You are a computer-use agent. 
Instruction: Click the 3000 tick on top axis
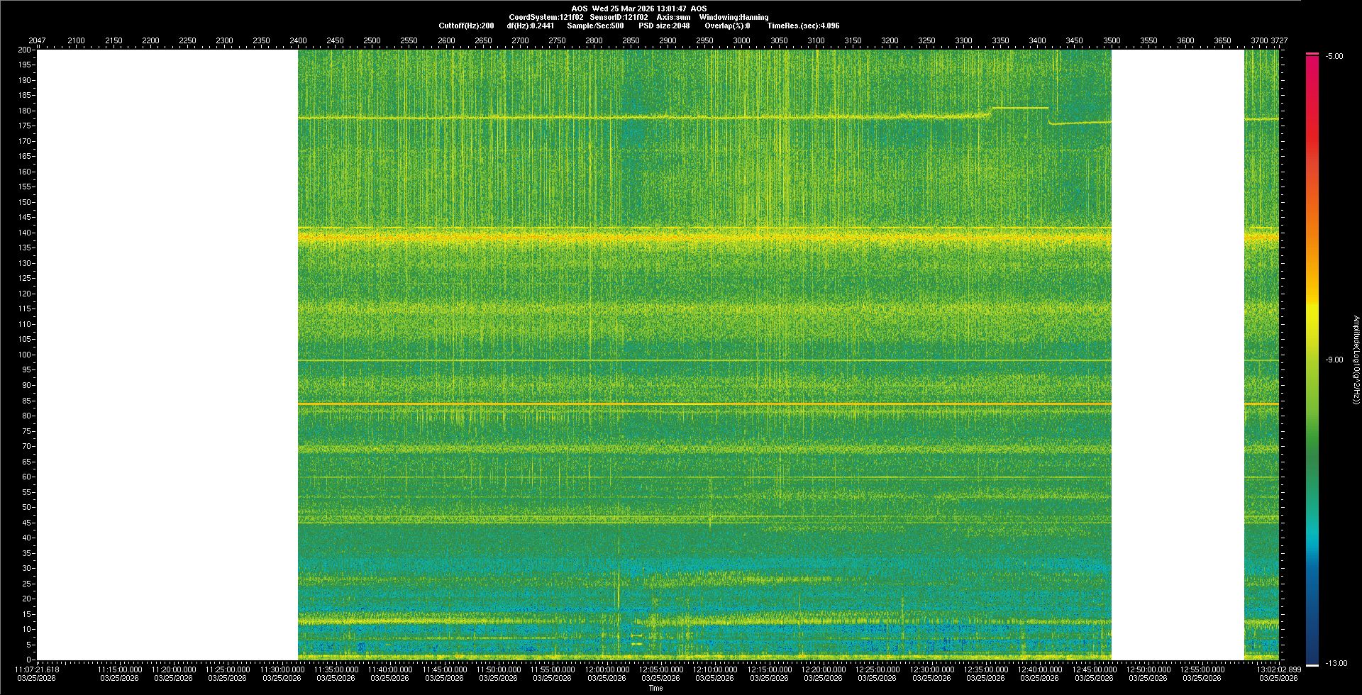741,40
